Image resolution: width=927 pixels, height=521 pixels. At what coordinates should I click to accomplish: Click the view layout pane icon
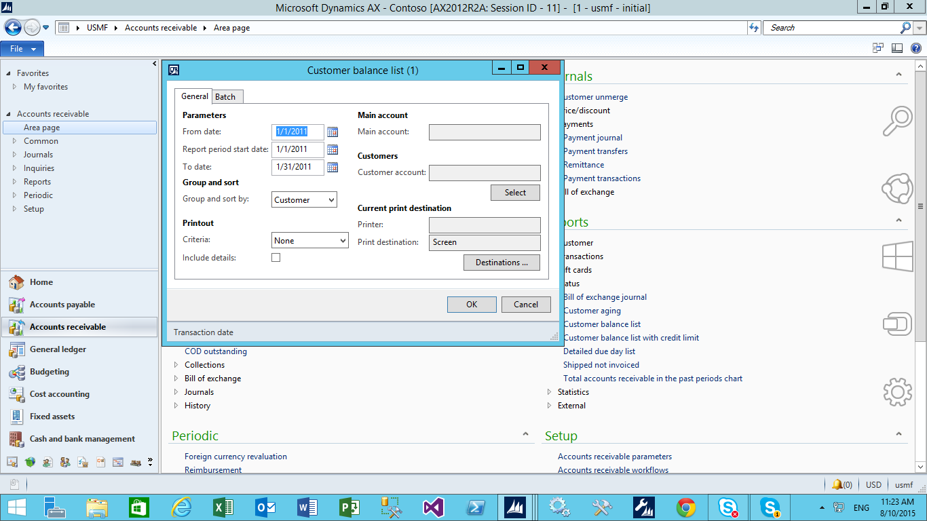click(897, 48)
